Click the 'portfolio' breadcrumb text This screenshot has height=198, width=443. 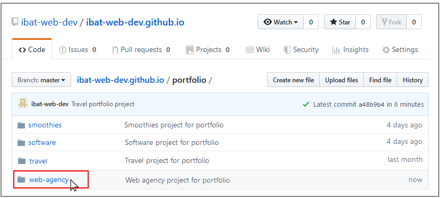[189, 80]
